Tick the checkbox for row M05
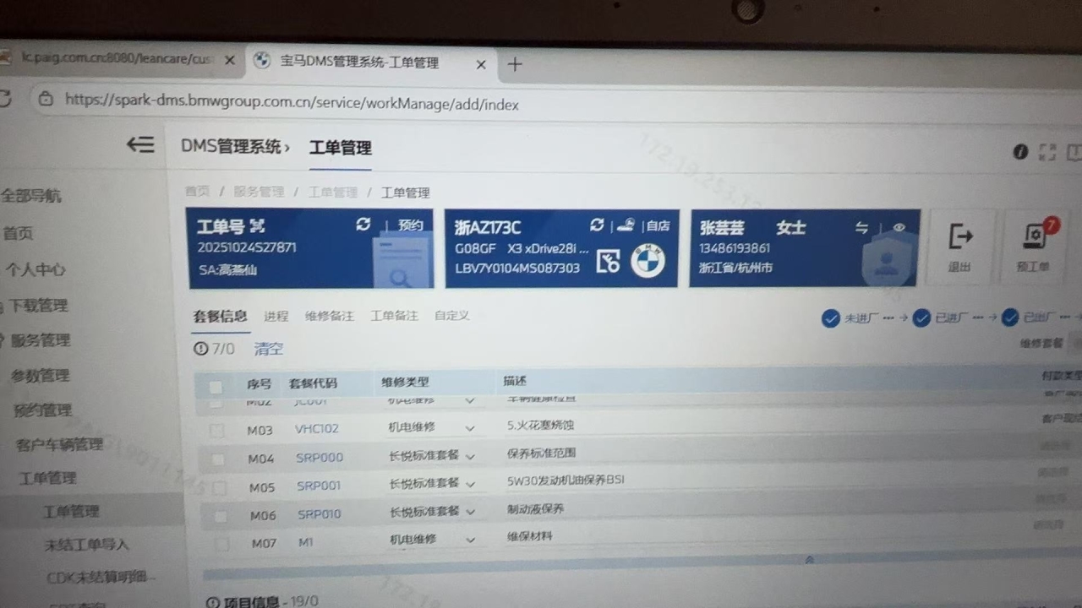This screenshot has height=608, width=1082. [220, 488]
